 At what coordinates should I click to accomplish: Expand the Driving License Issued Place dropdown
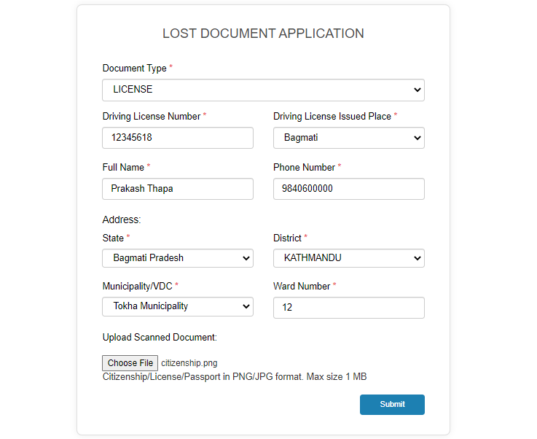point(348,138)
